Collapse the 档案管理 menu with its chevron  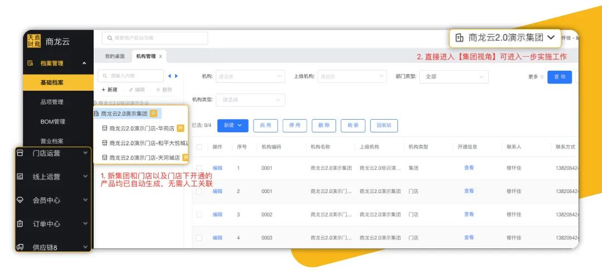pos(85,63)
